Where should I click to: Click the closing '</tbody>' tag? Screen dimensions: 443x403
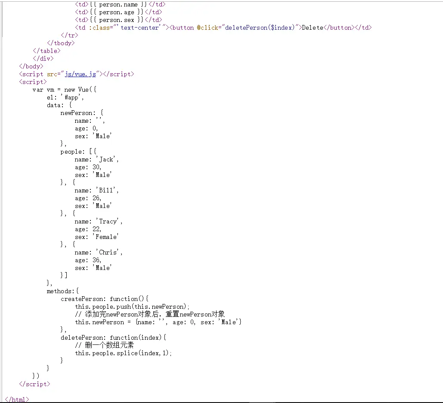(61, 43)
